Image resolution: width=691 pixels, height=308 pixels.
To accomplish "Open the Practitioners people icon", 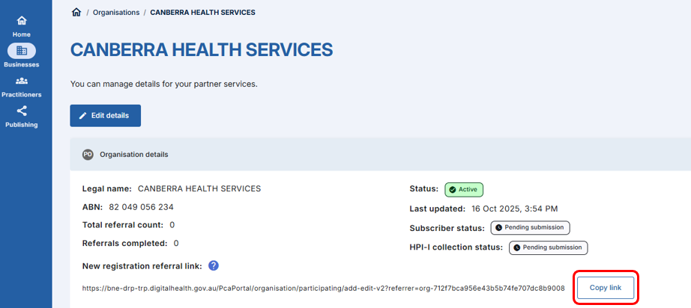I will click(x=22, y=81).
